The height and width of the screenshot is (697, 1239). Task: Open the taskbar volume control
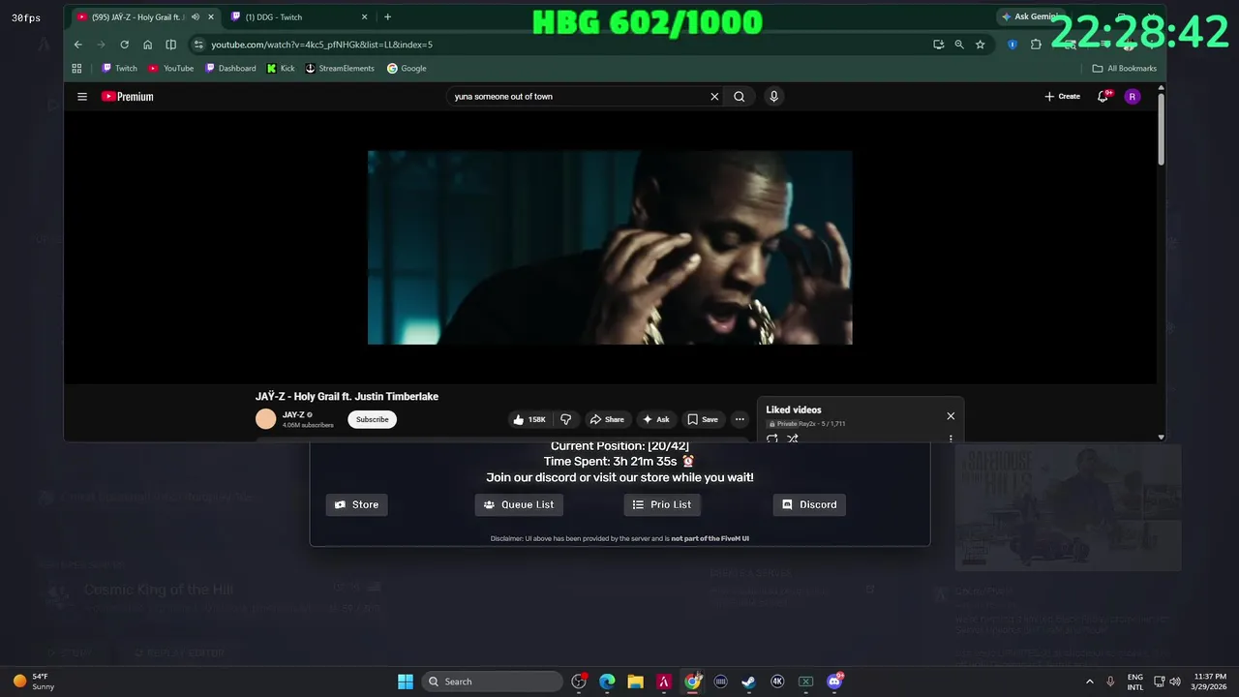1175,682
